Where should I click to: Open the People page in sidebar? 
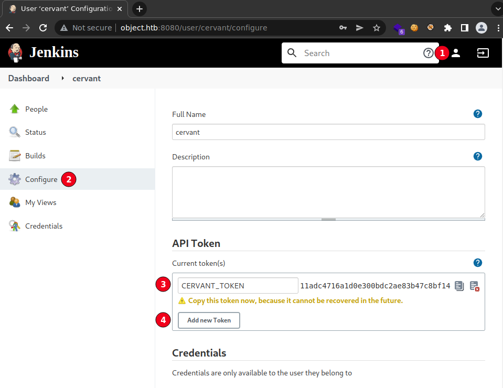click(x=36, y=109)
